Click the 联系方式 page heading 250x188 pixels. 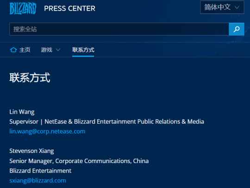(x=30, y=78)
